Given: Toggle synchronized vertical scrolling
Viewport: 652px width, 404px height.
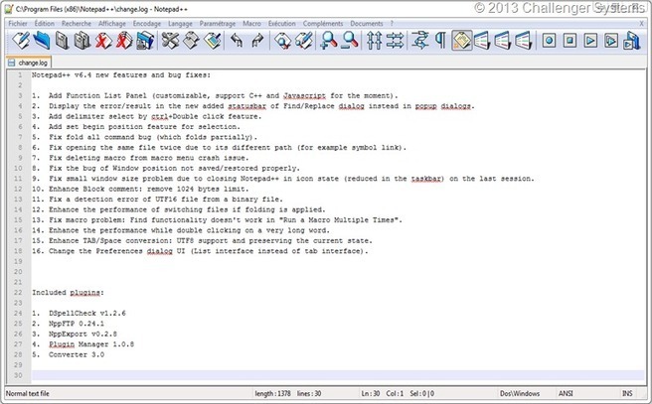Looking at the screenshot, I should [x=375, y=41].
